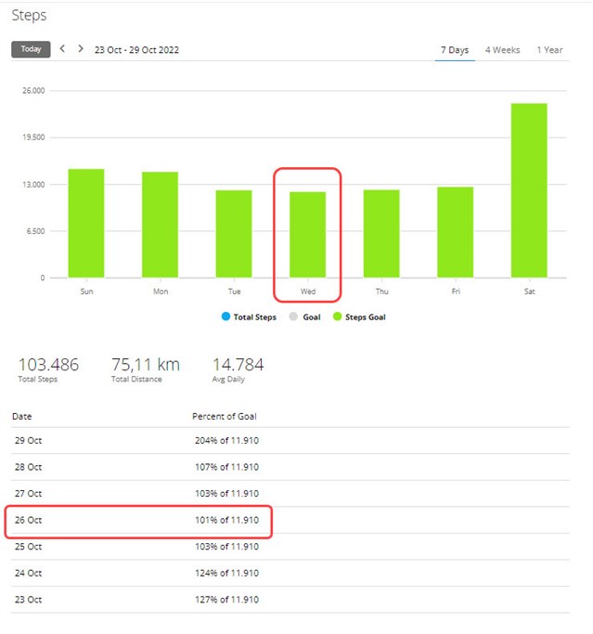Click the 103.486 Total Steps value
The height and width of the screenshot is (634, 593).
(48, 365)
